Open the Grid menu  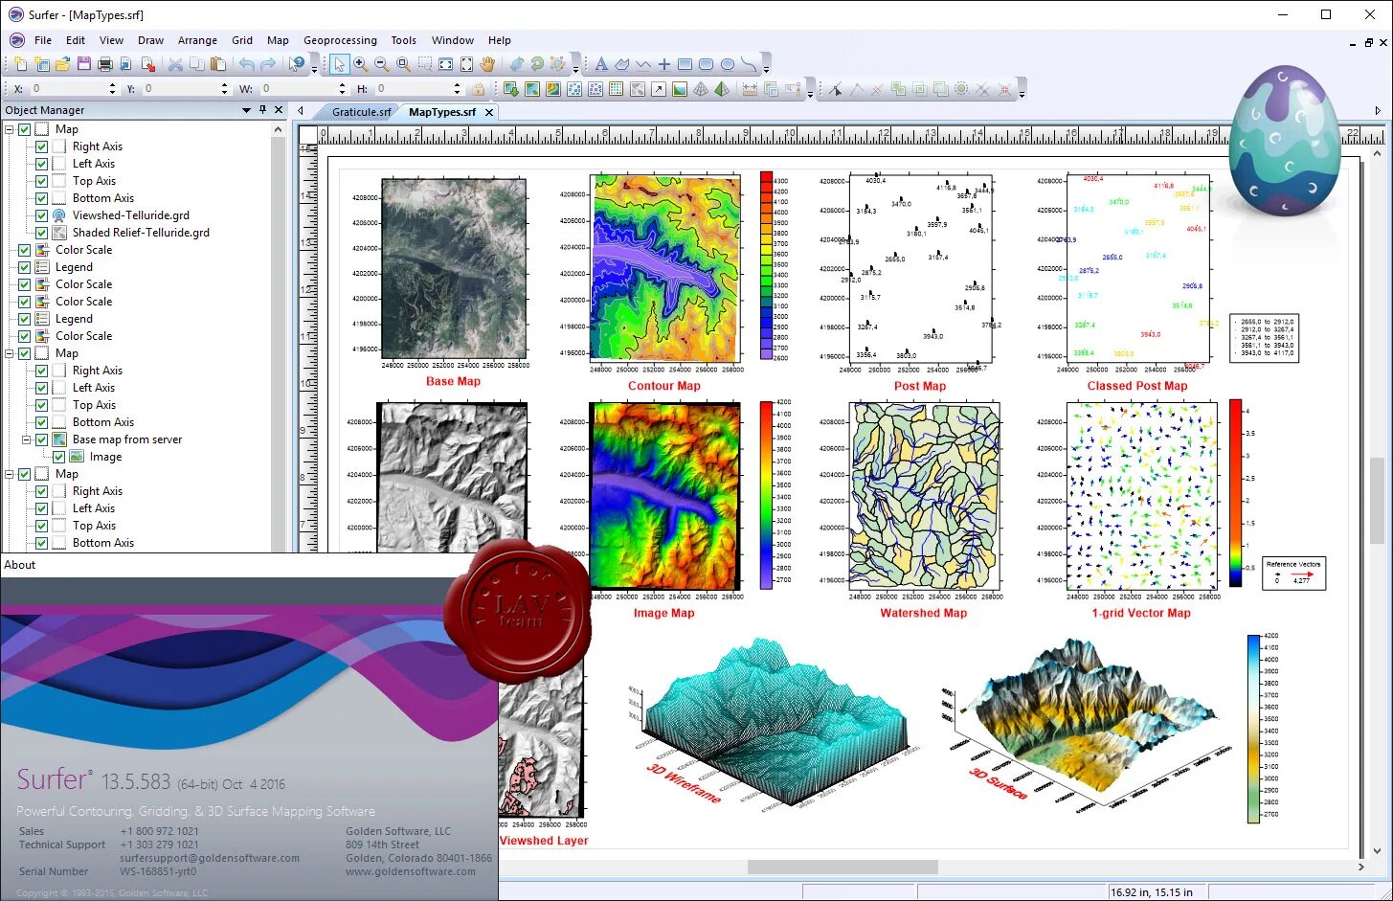coord(242,40)
